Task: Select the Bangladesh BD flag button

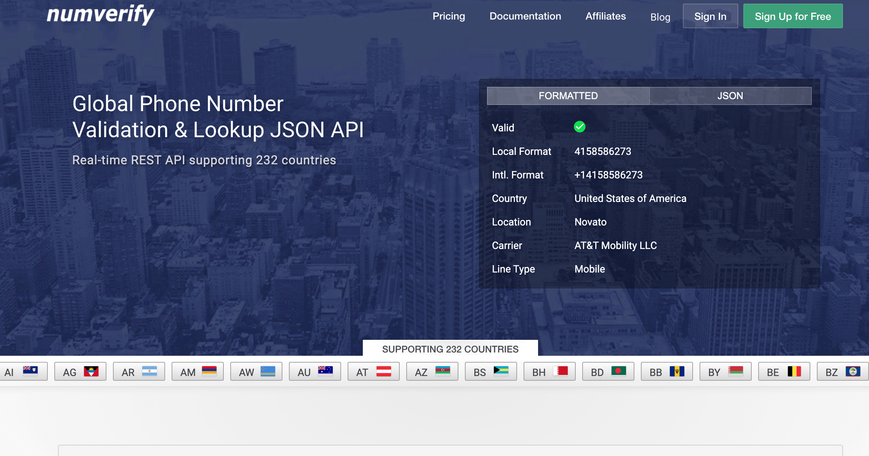Action: pyautogui.click(x=608, y=372)
